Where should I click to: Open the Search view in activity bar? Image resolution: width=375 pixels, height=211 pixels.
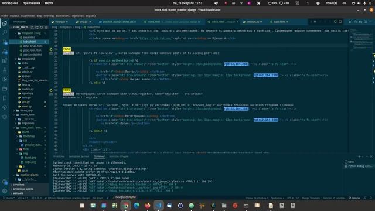tap(5, 32)
